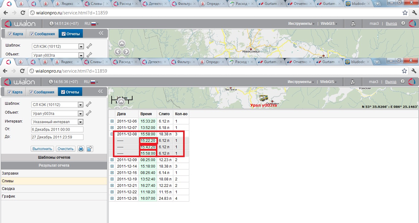Bookmark the page with the star, 14:51 window

click(x=405, y=13)
